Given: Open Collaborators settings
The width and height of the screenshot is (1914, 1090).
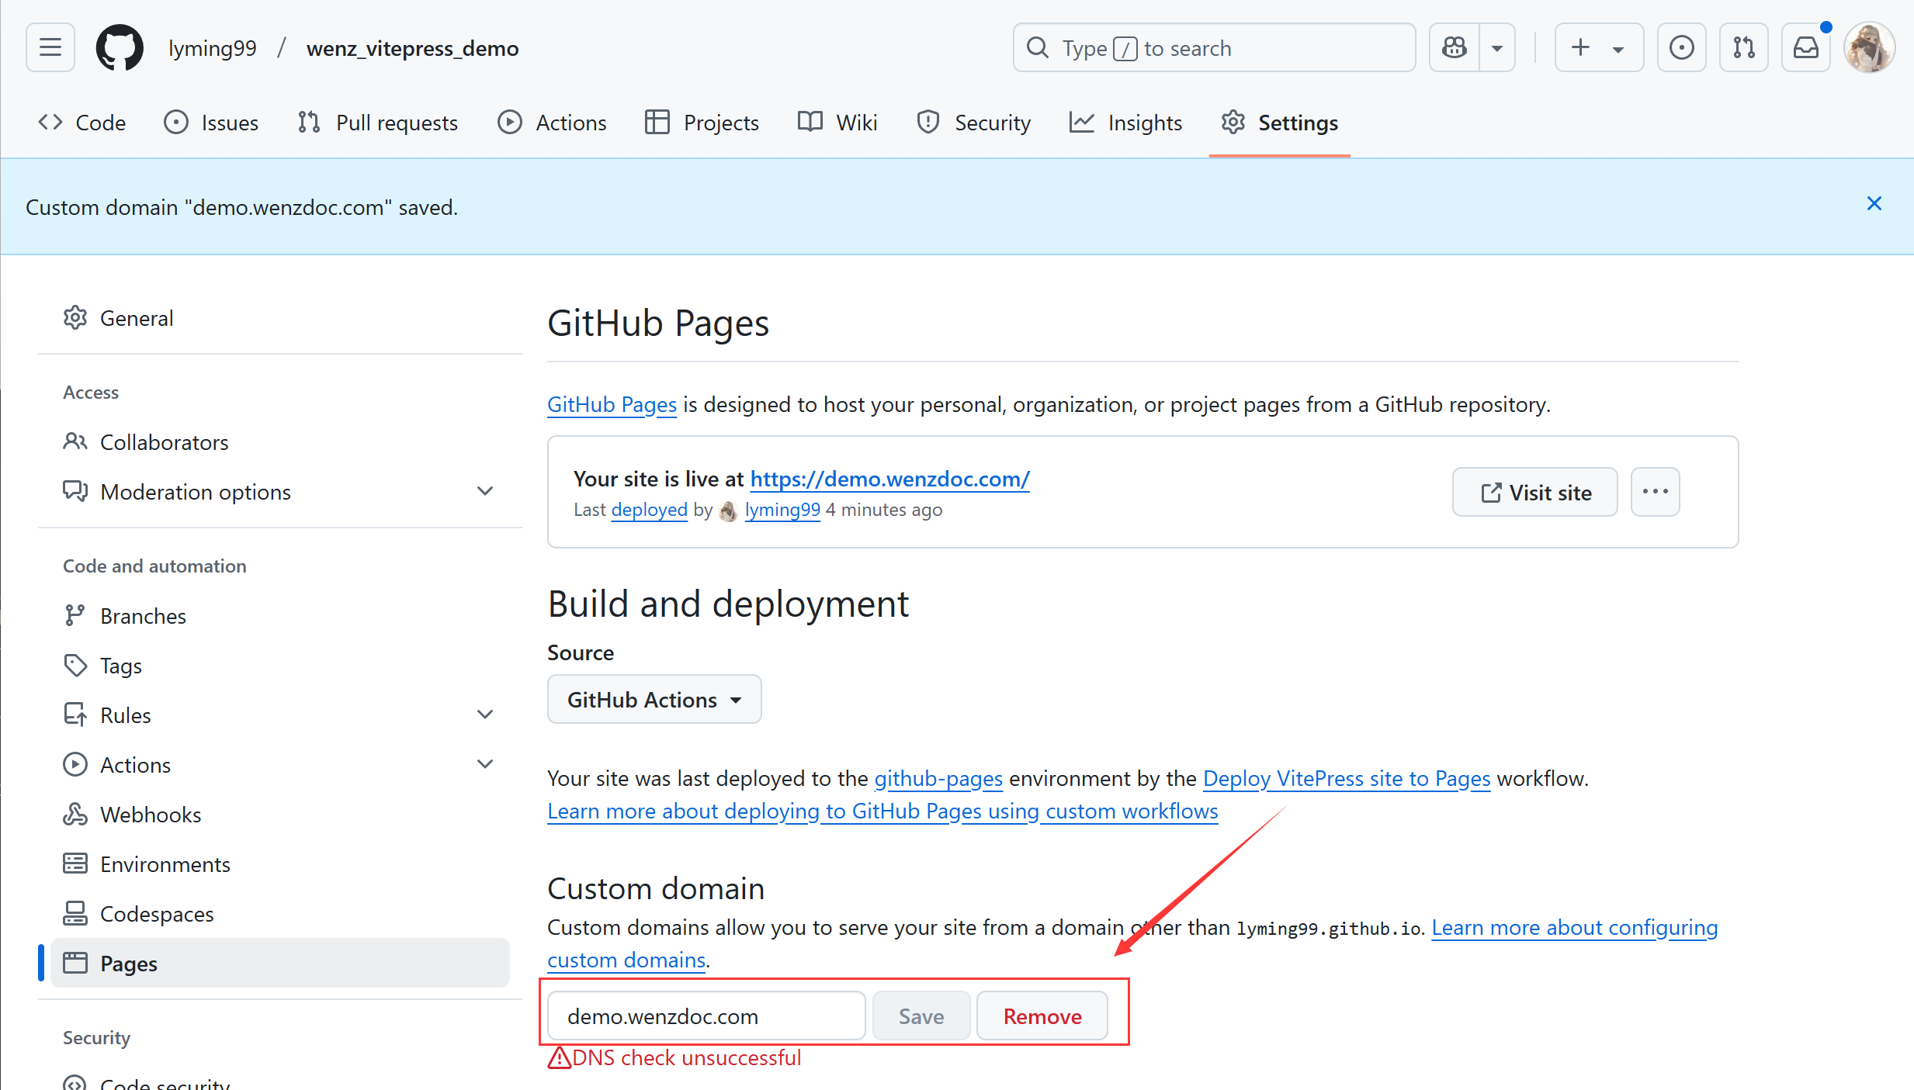Looking at the screenshot, I should point(280,442).
